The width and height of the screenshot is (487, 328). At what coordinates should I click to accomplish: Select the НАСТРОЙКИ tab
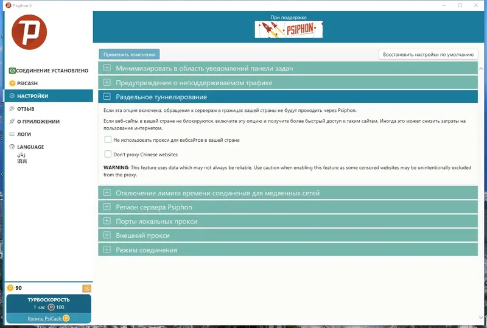(49, 96)
